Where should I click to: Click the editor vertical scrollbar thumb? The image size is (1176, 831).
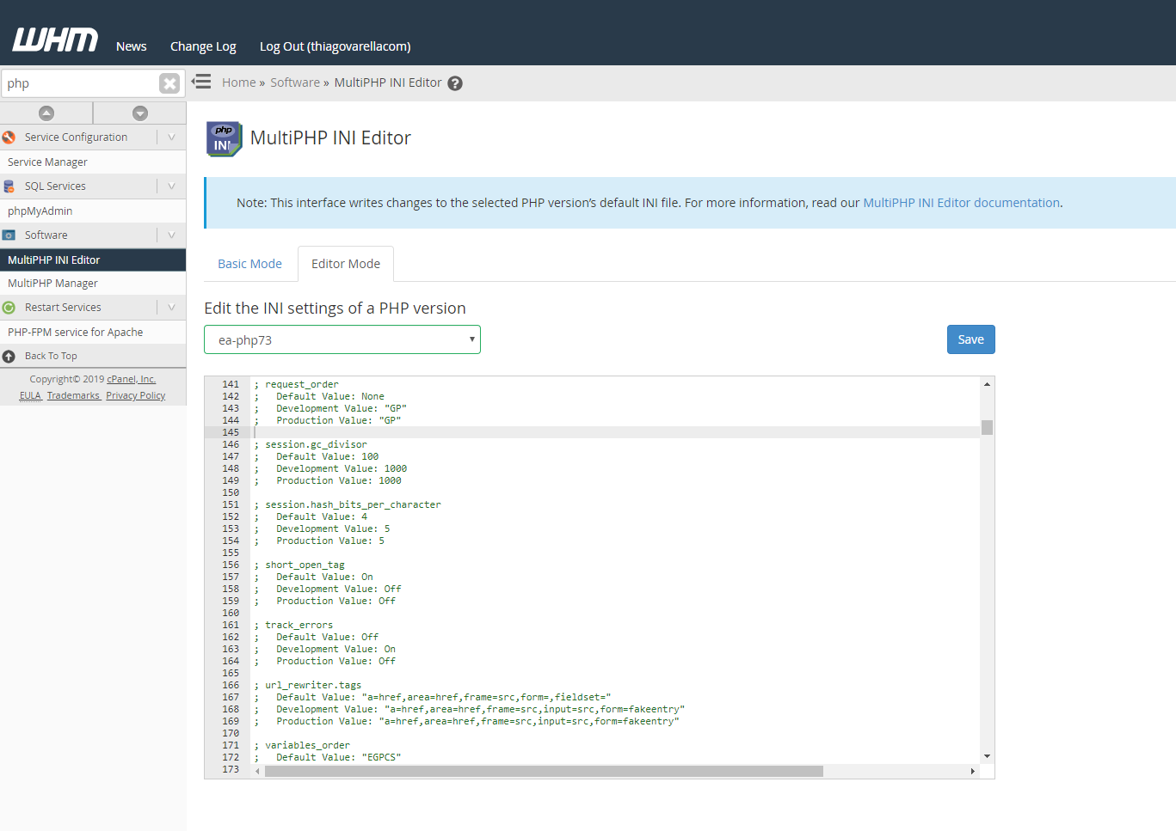pos(987,427)
